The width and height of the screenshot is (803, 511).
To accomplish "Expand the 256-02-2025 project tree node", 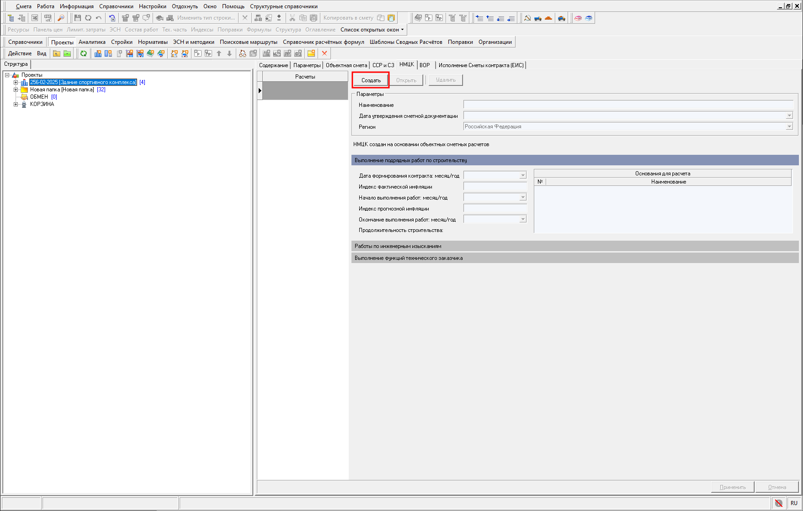I will [16, 83].
